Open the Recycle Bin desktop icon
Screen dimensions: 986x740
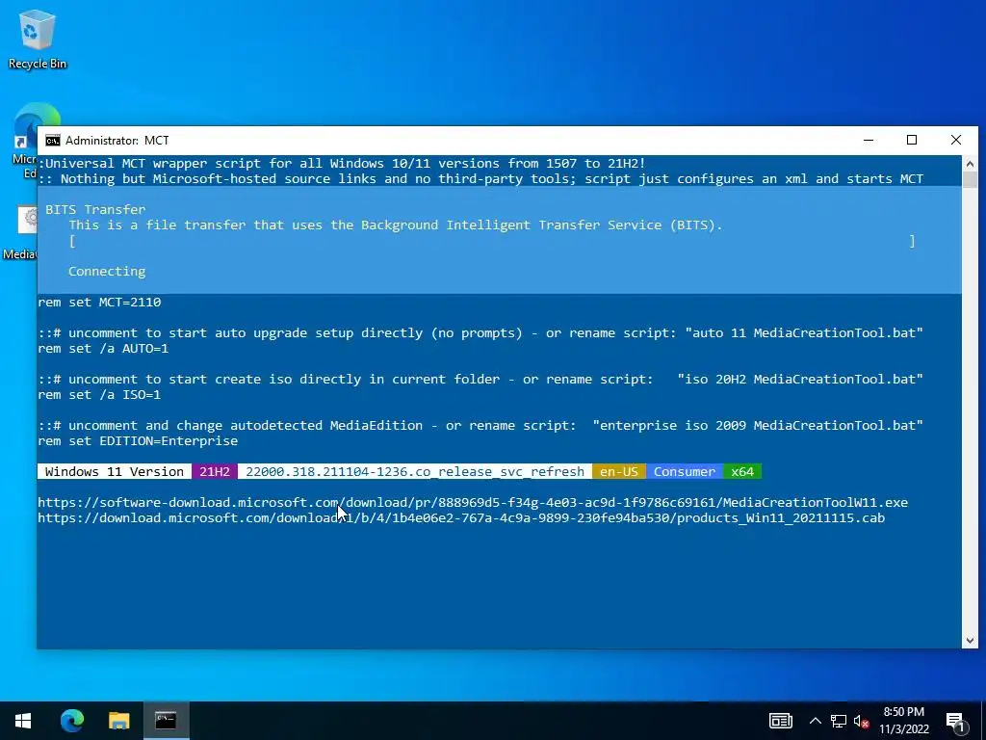[38, 39]
